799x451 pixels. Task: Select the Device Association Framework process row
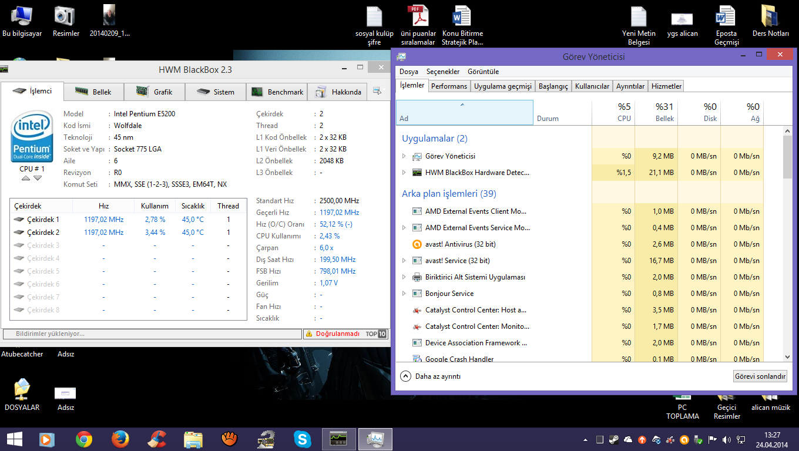[x=580, y=343]
